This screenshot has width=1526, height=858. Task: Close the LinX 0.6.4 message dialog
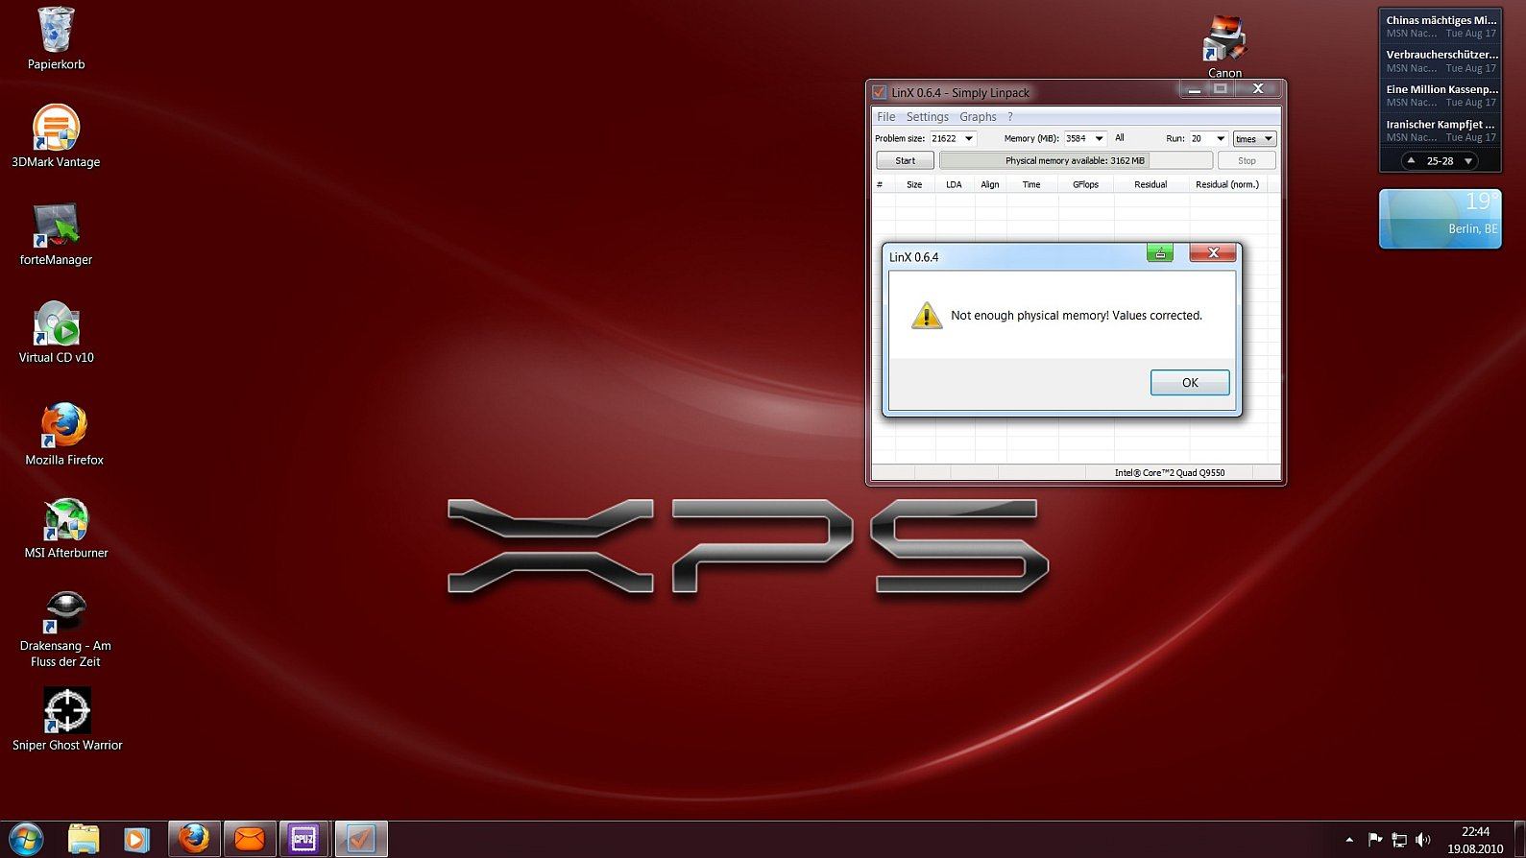1213,252
